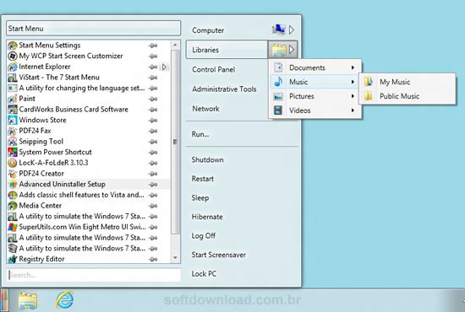
Task: Open the Public Music folder entry
Action: point(407,96)
